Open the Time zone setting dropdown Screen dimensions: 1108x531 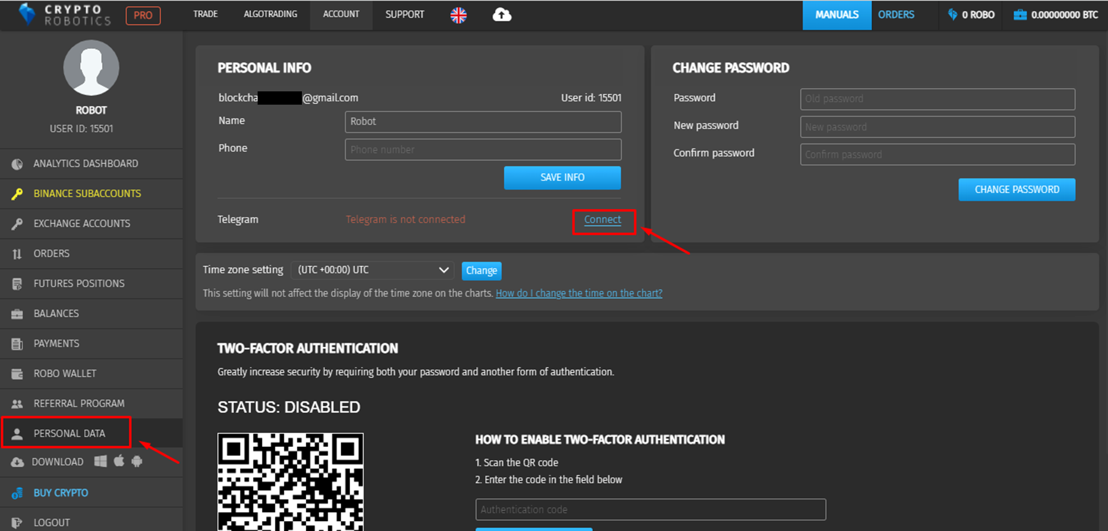pyautogui.click(x=372, y=270)
